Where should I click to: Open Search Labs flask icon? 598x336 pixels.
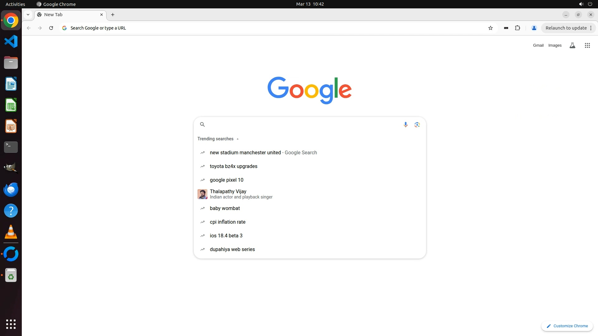pos(572,45)
